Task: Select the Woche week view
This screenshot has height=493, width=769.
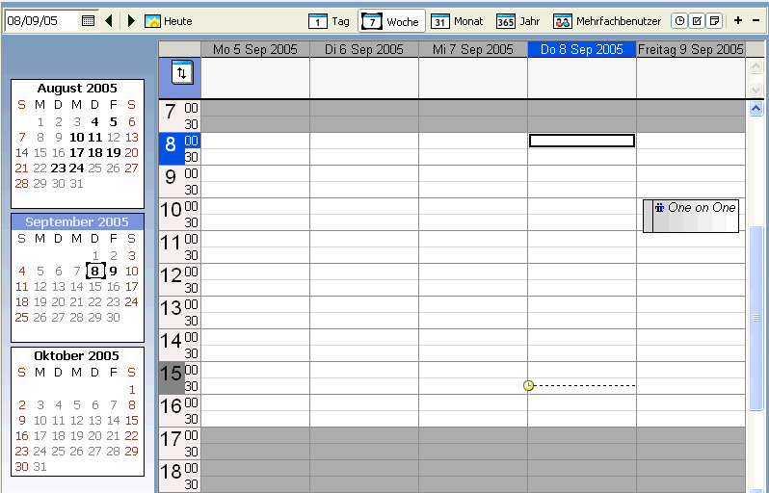Action: (391, 21)
